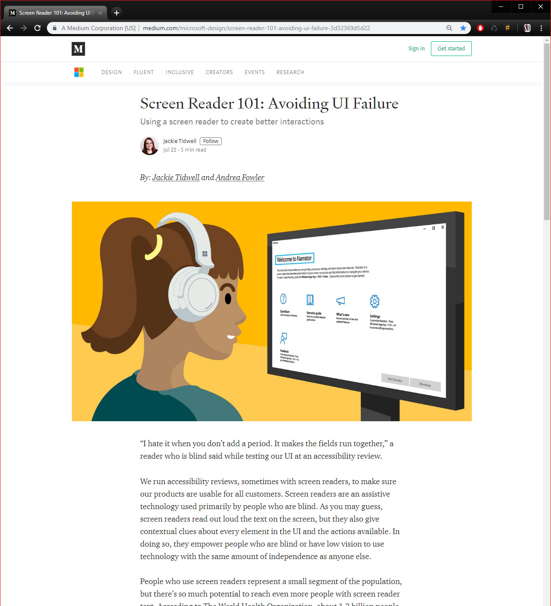Screen dimensions: 551x606
Task: Click the article title 'Screen Reader 101: Avoiding UI Failure'
Action: pos(269,104)
